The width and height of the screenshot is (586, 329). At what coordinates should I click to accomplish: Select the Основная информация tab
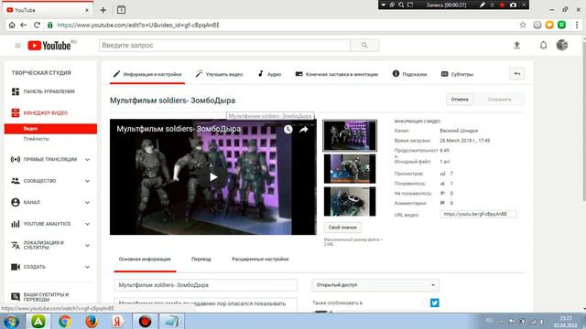click(145, 260)
